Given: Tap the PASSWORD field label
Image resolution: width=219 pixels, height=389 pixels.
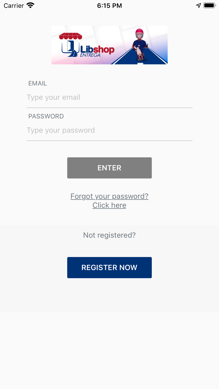Looking at the screenshot, I should 46,116.
